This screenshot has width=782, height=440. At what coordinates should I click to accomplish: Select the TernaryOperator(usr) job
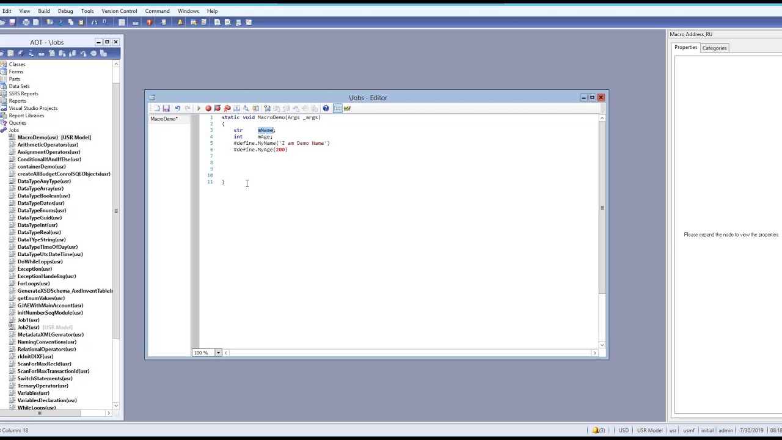(x=43, y=386)
